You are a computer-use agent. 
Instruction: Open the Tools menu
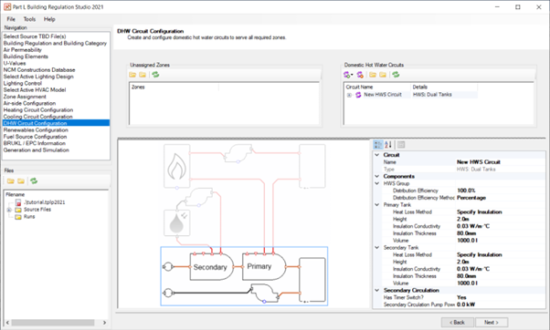(x=29, y=19)
